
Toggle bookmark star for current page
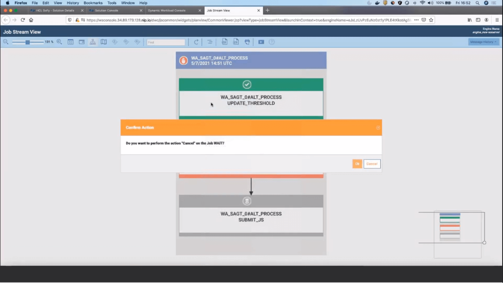431,20
